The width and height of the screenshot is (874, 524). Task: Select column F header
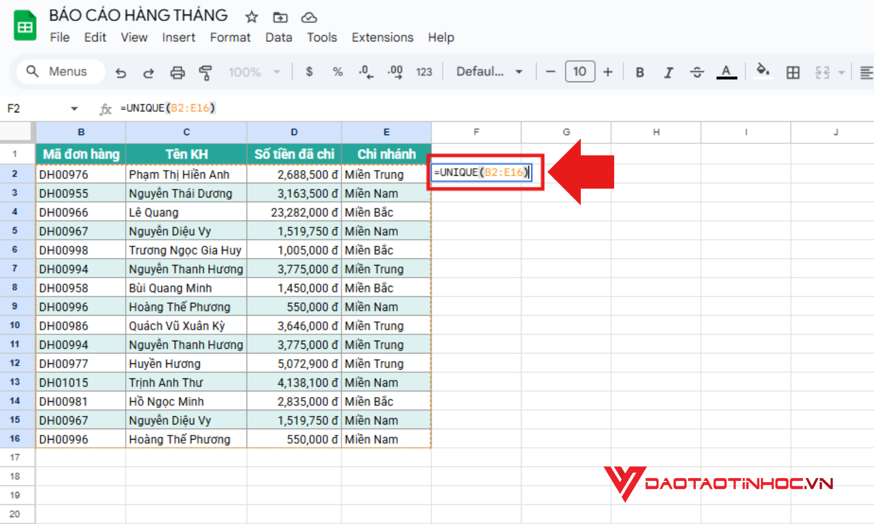(476, 132)
